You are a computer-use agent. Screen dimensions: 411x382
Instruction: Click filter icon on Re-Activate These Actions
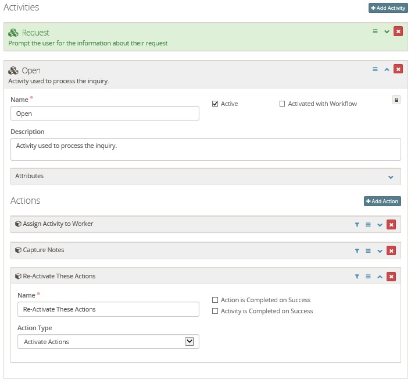pos(357,277)
